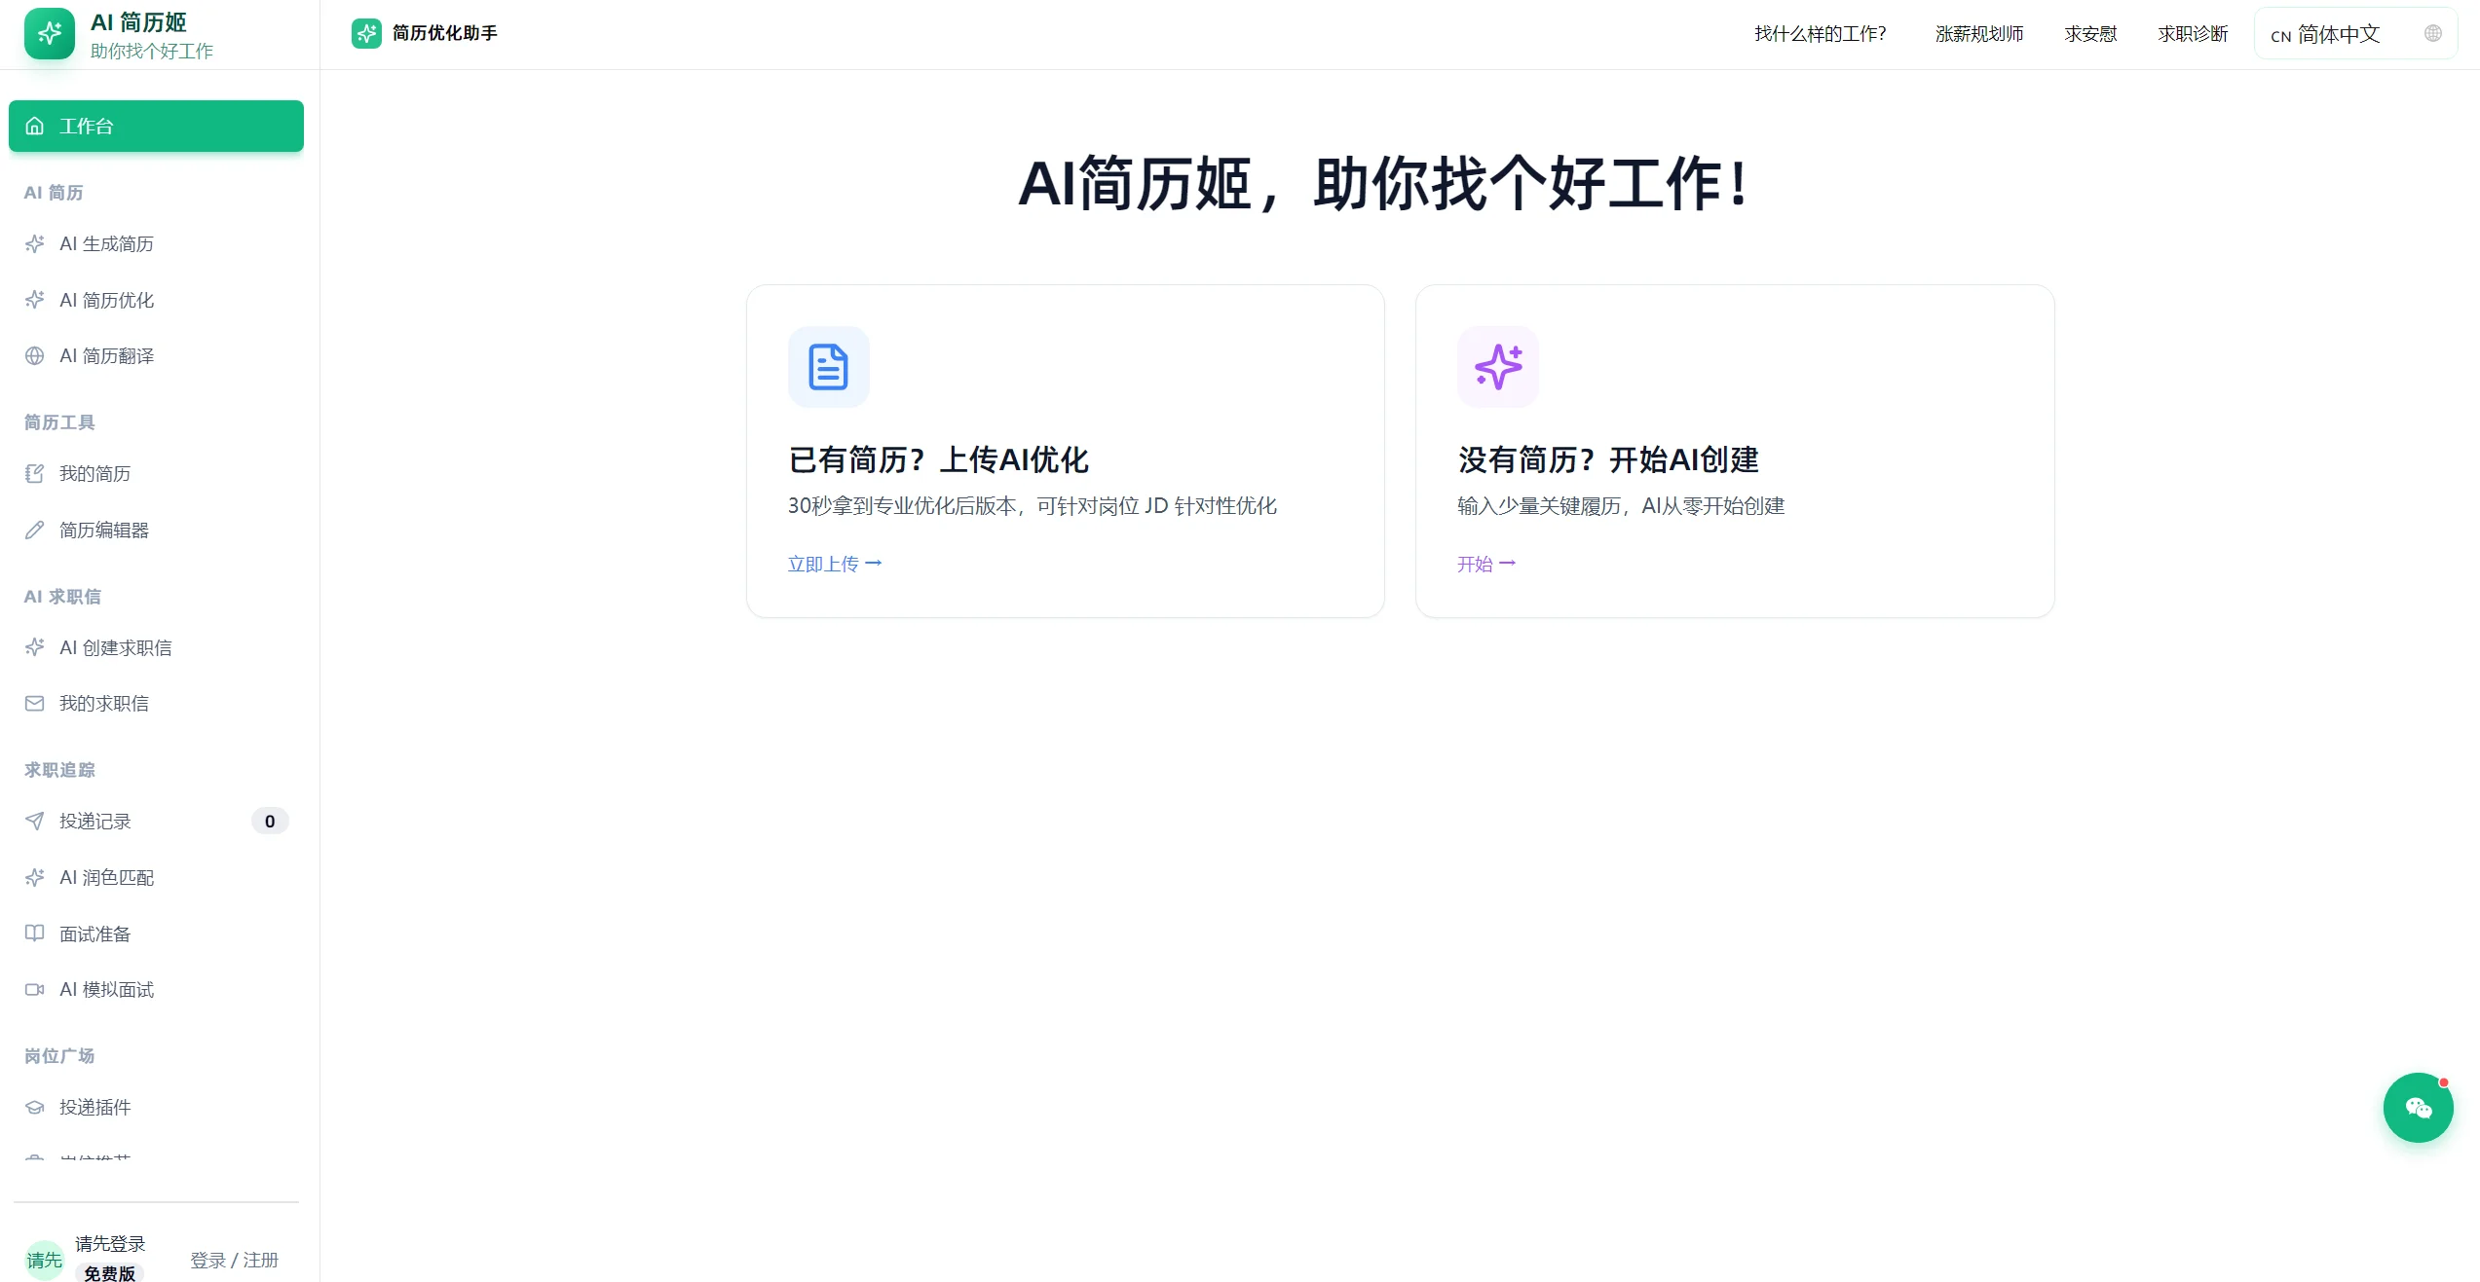The image size is (2480, 1282).
Task: Select 涨薪规划师 from the top menu
Action: tap(1977, 33)
